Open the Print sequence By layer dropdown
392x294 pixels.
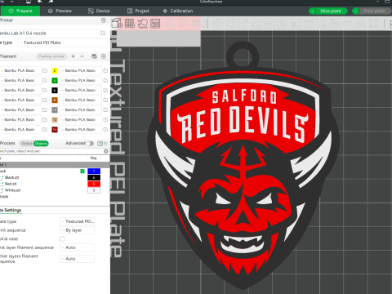click(x=77, y=230)
